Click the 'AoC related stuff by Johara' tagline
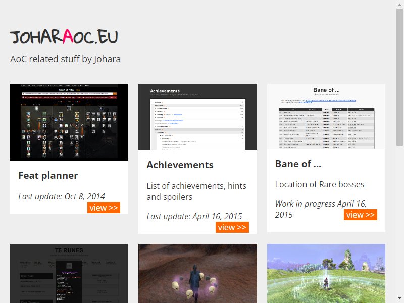The height and width of the screenshot is (303, 404). pos(66,59)
